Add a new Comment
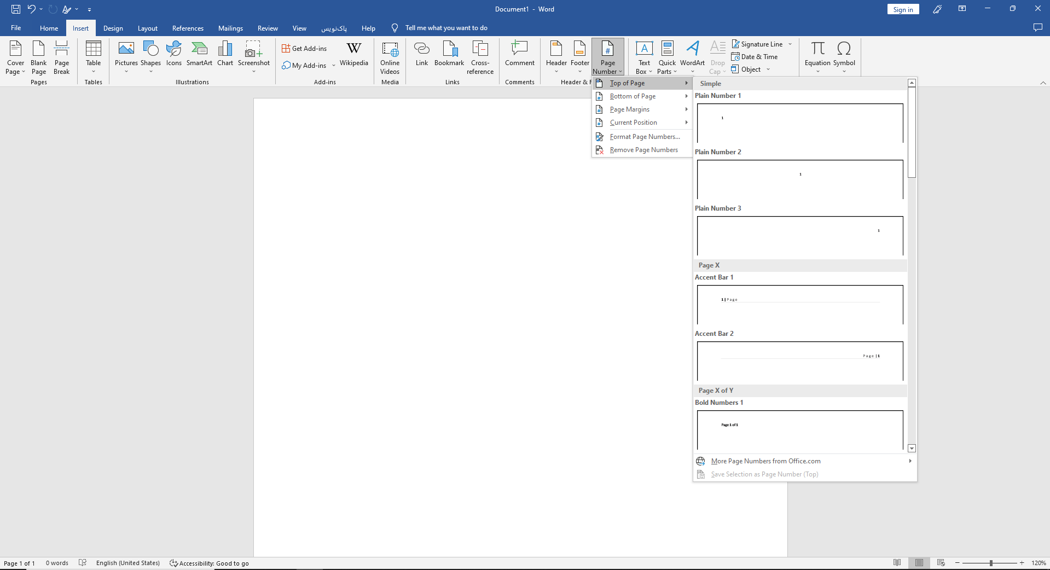1050x570 pixels. coord(519,55)
